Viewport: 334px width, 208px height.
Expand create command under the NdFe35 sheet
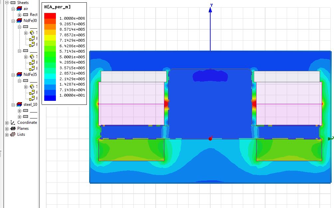pos(26,87)
